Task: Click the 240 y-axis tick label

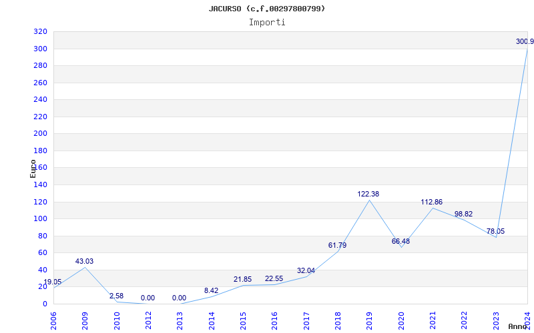Action: click(40, 99)
